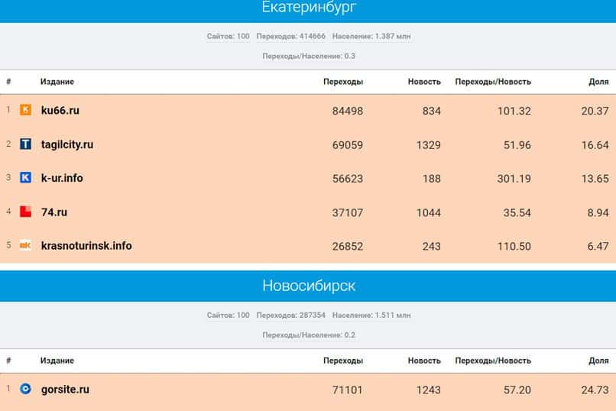Screen dimensions: 616x411
Task: Sort Новосибирск table by Переходы/Новость column
Action: pyautogui.click(x=493, y=361)
